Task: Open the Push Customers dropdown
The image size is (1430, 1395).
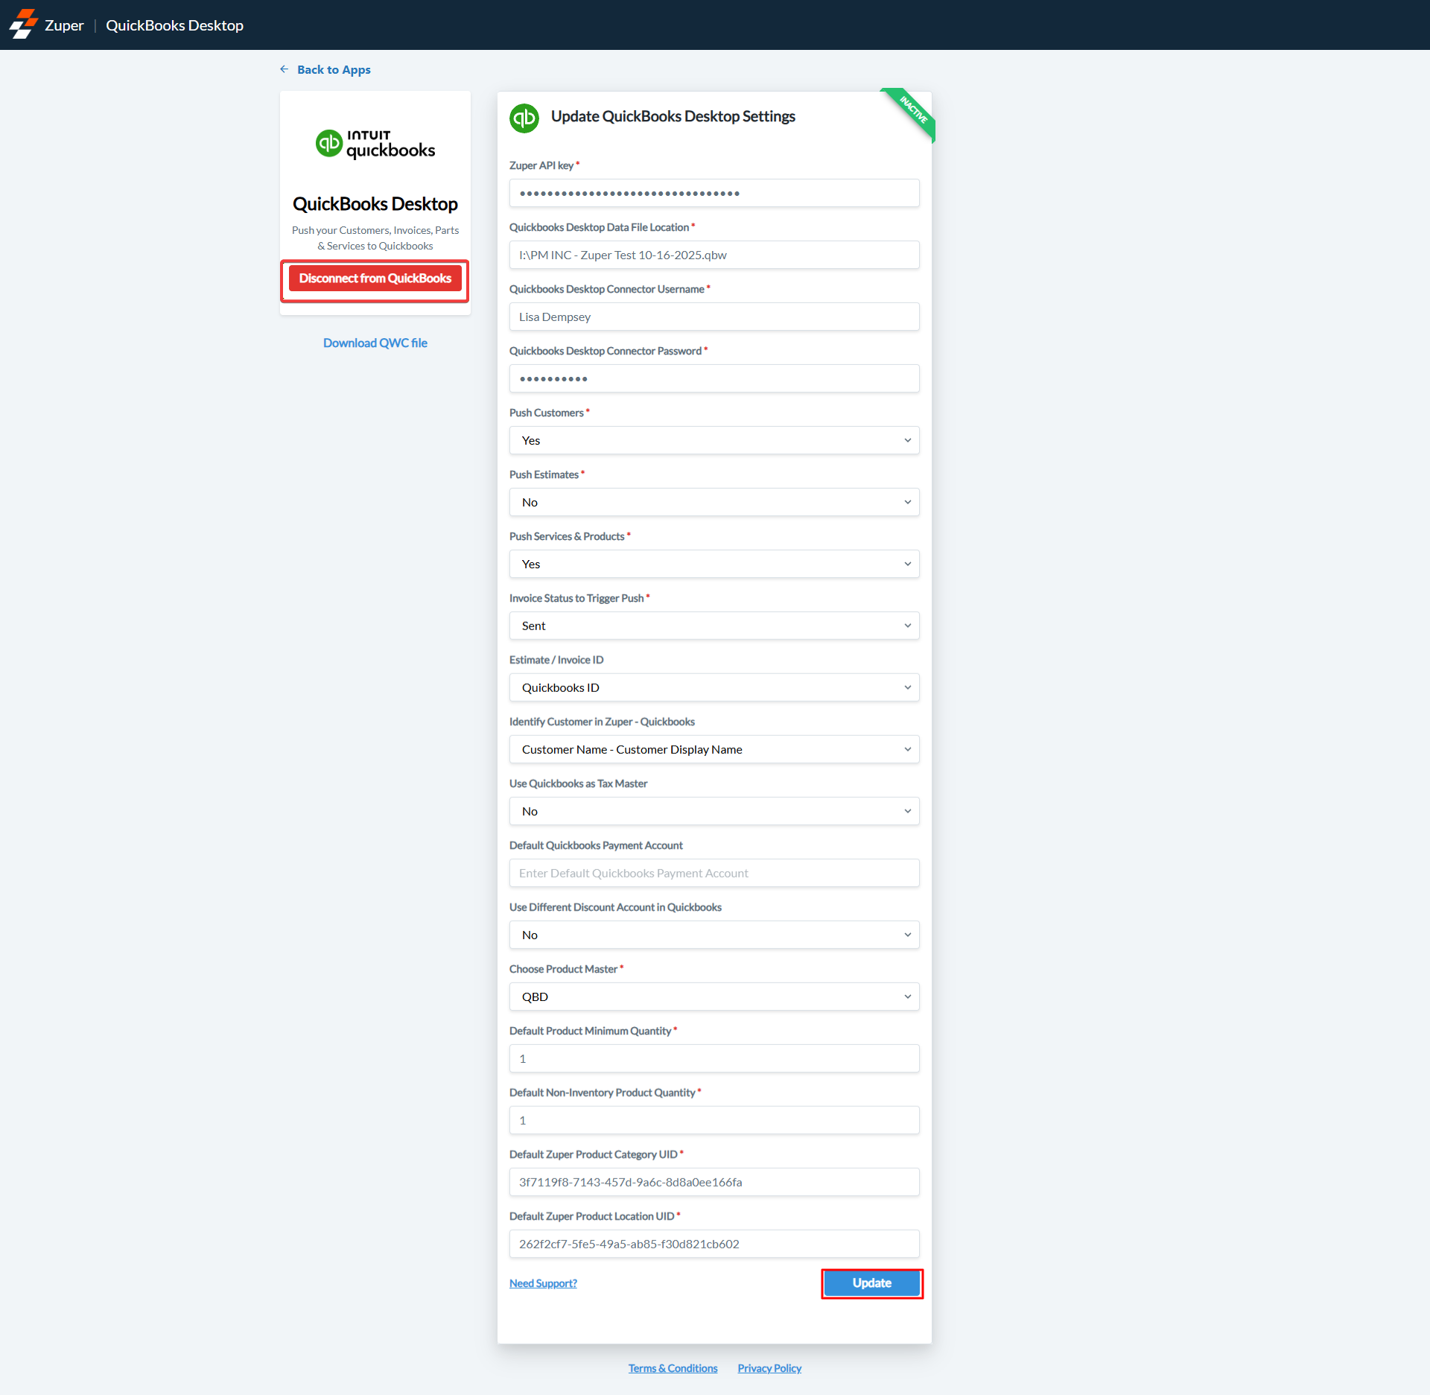Action: (x=714, y=440)
